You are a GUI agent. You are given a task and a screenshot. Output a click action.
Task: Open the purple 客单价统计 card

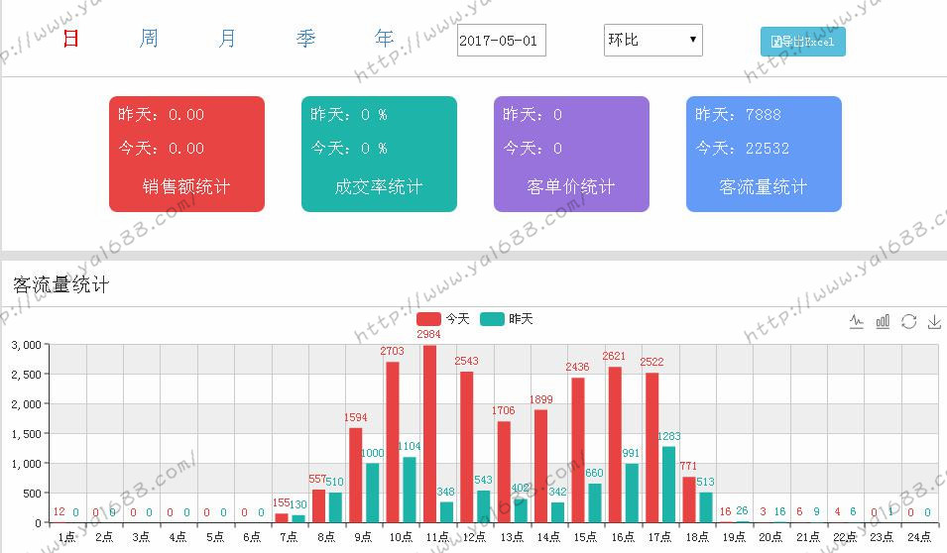[571, 154]
